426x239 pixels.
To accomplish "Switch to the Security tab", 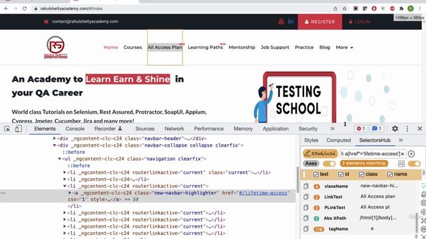I will point(308,129).
